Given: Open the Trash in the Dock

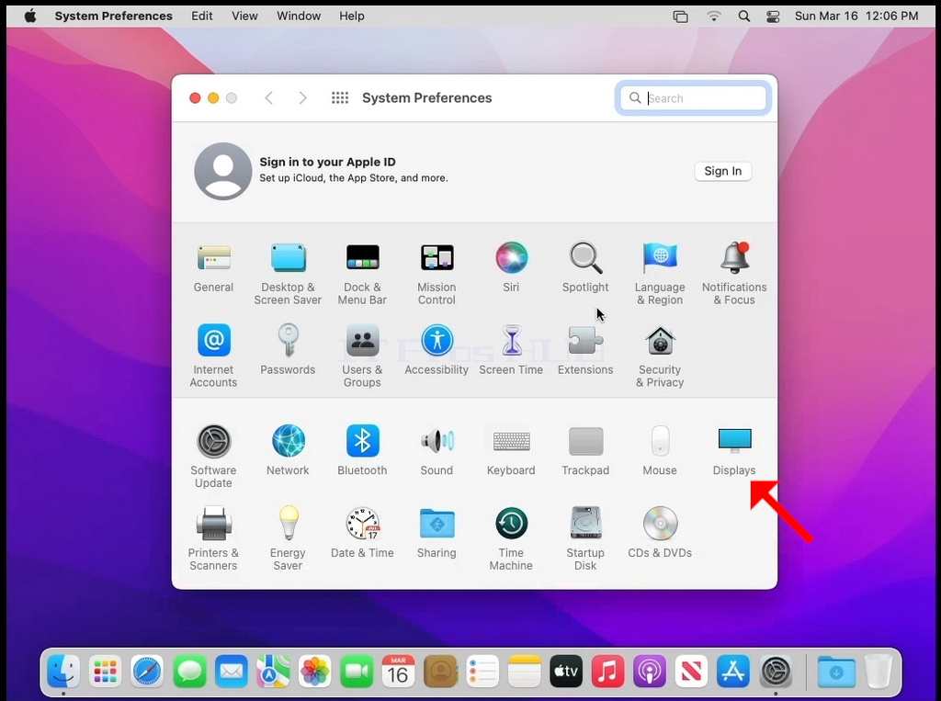Looking at the screenshot, I should coord(878,671).
